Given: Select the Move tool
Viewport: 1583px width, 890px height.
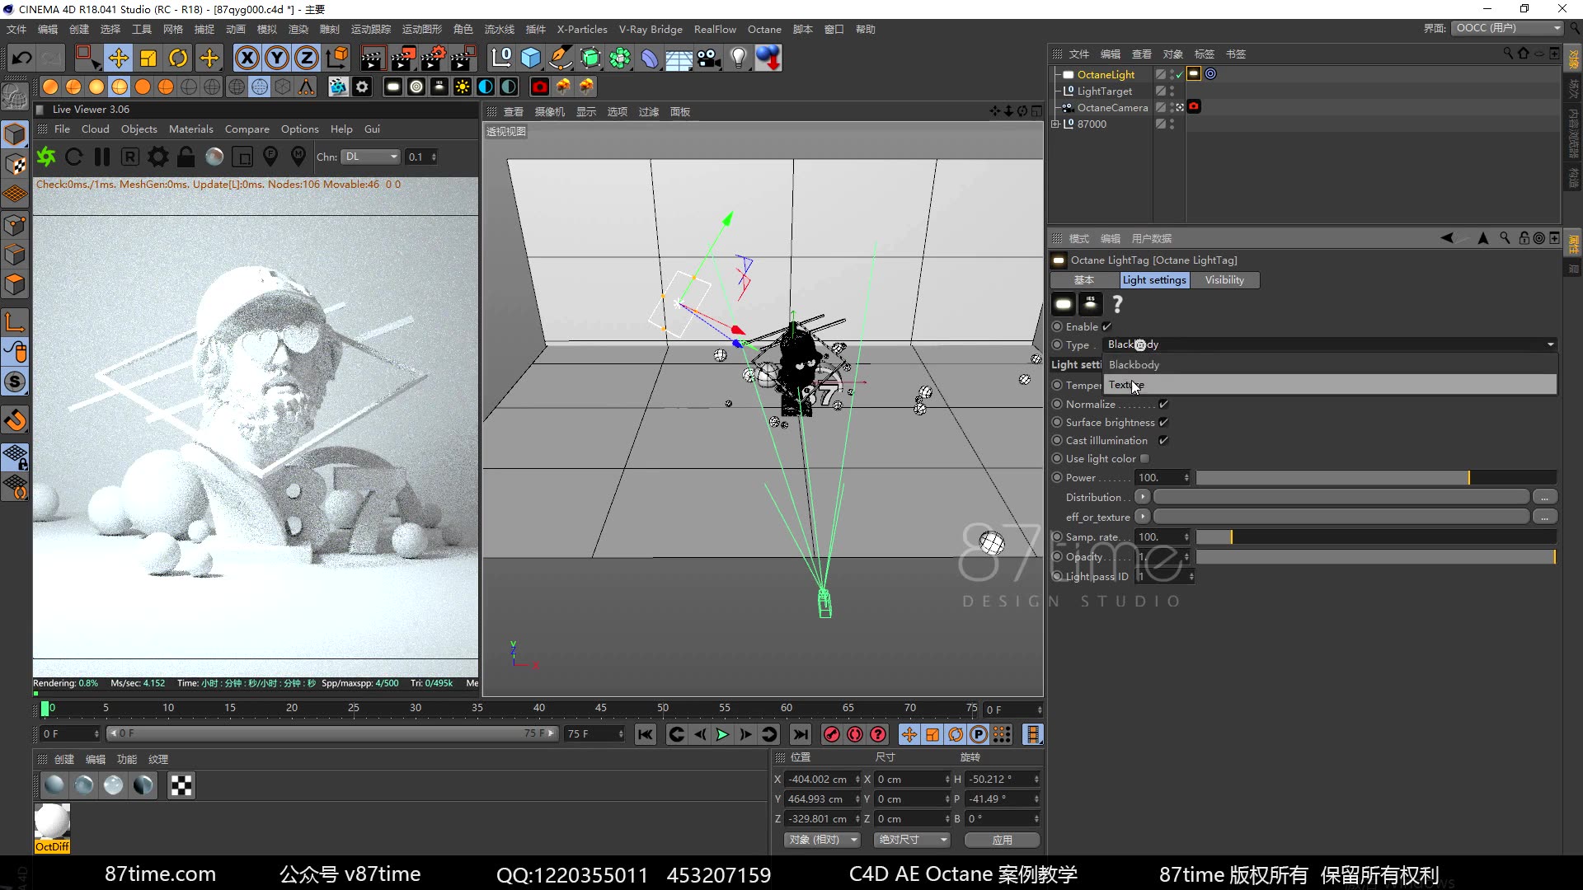Looking at the screenshot, I should tap(119, 58).
